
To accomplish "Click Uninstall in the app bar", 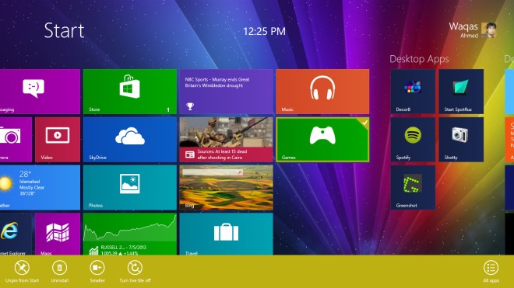I will [60, 272].
